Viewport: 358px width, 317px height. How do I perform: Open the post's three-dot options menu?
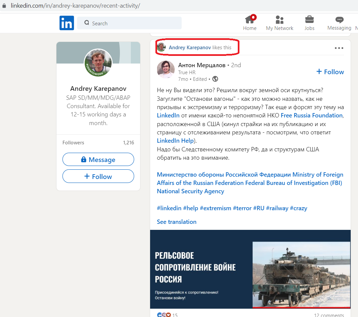click(x=339, y=48)
